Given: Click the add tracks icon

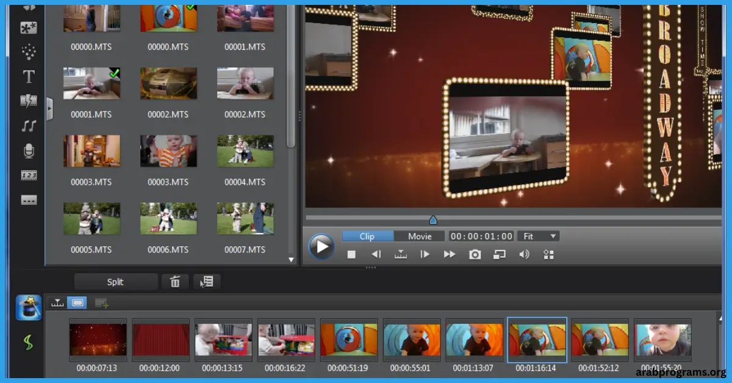Looking at the screenshot, I should coord(101,303).
